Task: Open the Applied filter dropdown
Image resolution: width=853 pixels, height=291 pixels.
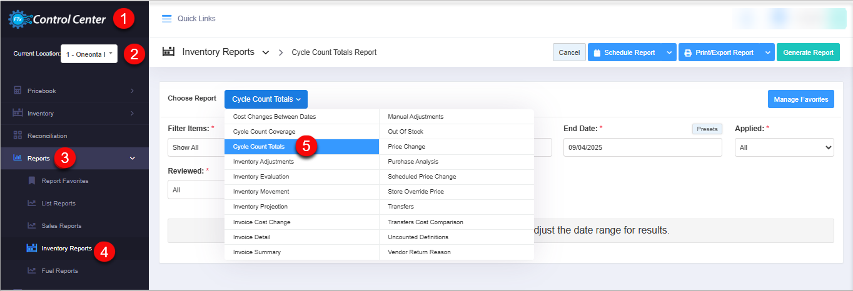Action: pyautogui.click(x=784, y=147)
